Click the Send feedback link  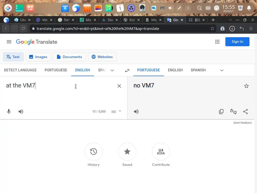tap(242, 123)
